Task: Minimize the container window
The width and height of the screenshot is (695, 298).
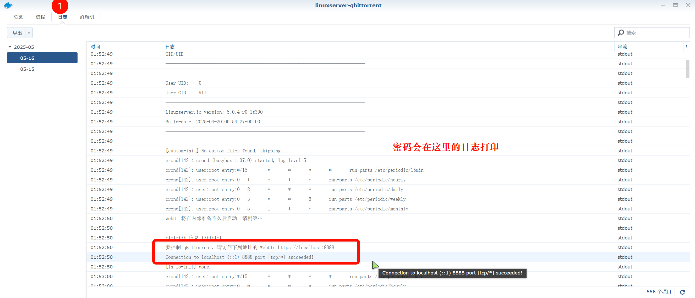Action: pos(663,5)
